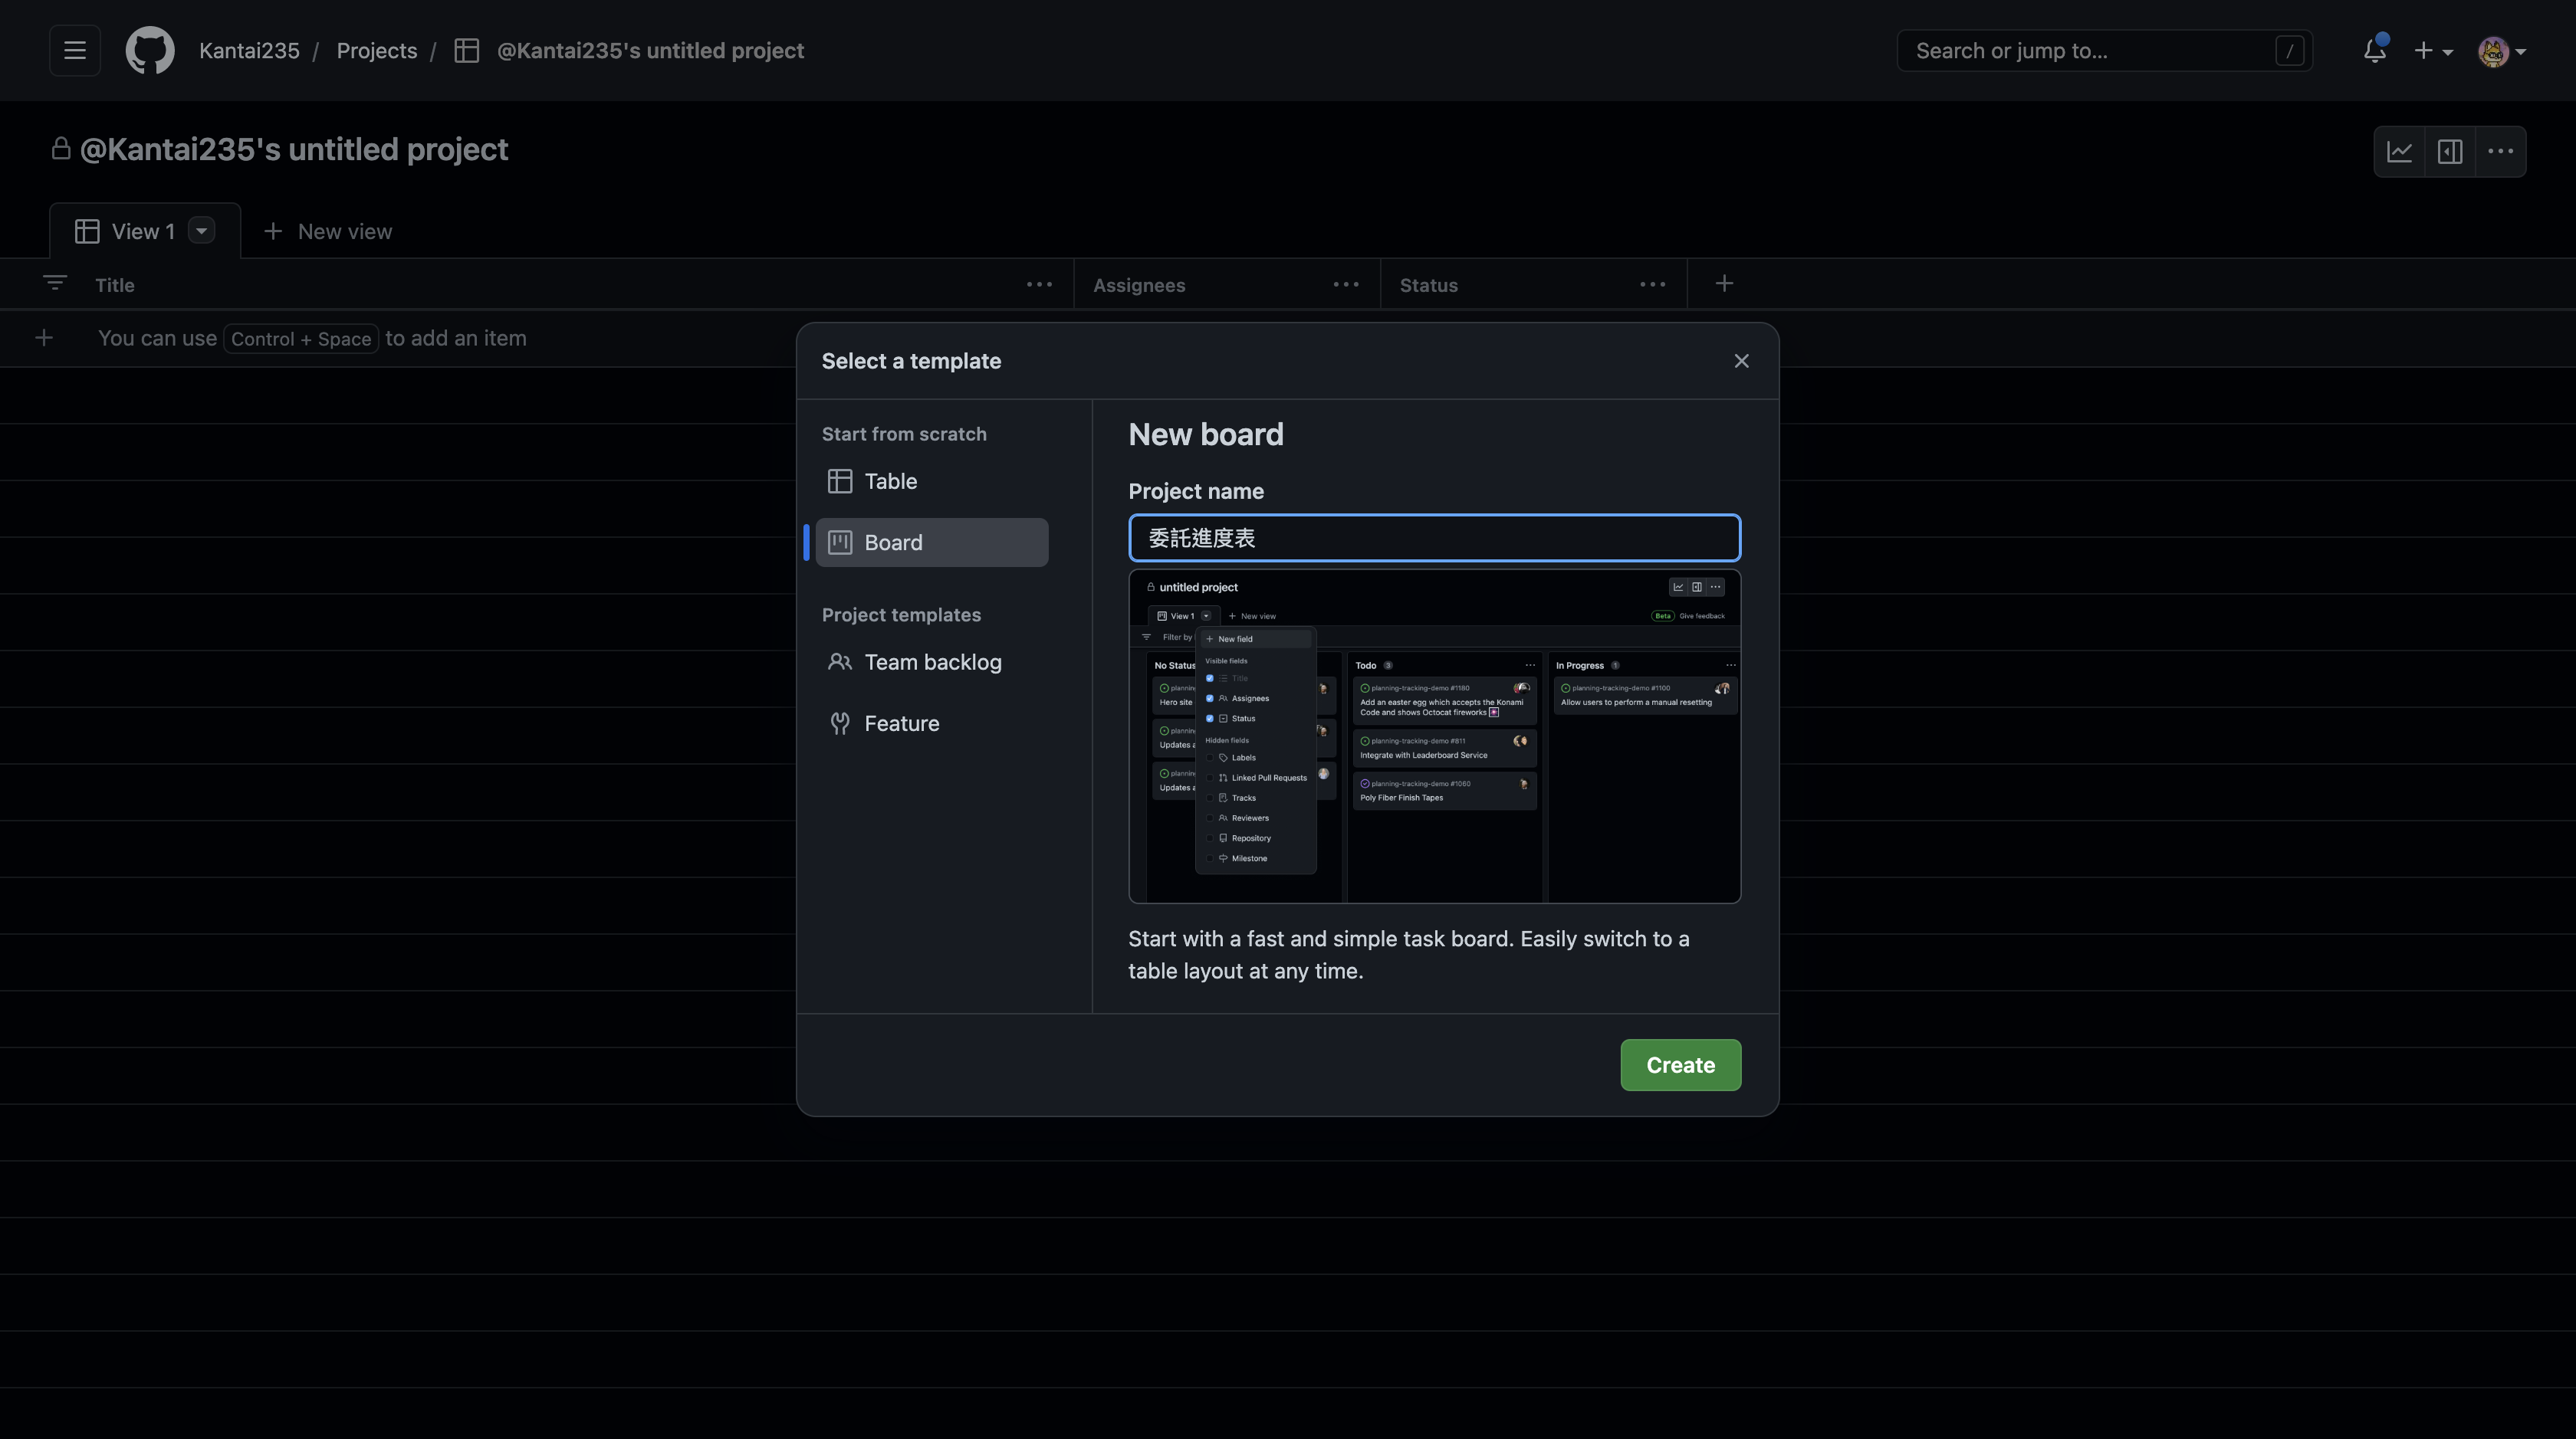Viewport: 2576px width, 1439px height.
Task: Close the Select a template dialog
Action: (x=1741, y=361)
